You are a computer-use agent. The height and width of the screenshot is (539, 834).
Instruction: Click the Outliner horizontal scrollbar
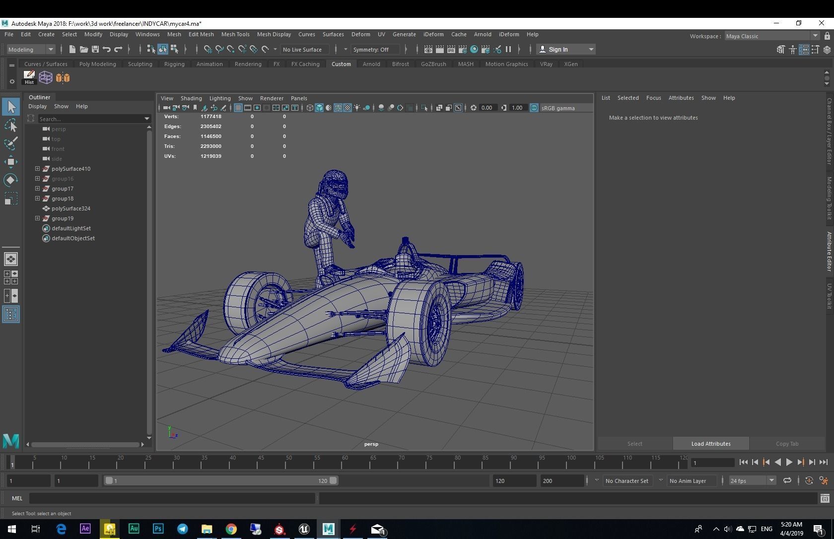click(x=85, y=444)
